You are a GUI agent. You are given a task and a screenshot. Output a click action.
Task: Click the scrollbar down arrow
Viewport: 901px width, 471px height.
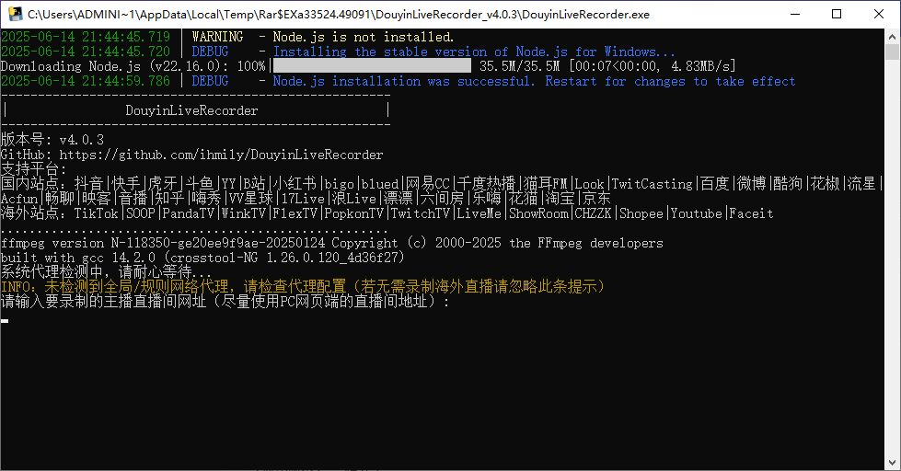[892, 463]
